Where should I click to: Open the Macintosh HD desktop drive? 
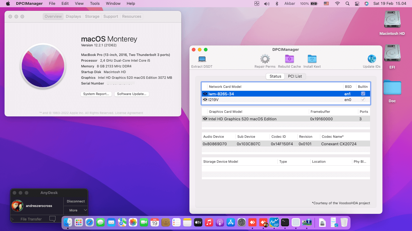(392, 20)
